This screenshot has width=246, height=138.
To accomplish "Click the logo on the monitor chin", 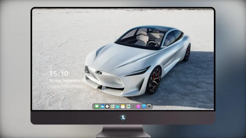I will tap(123, 118).
